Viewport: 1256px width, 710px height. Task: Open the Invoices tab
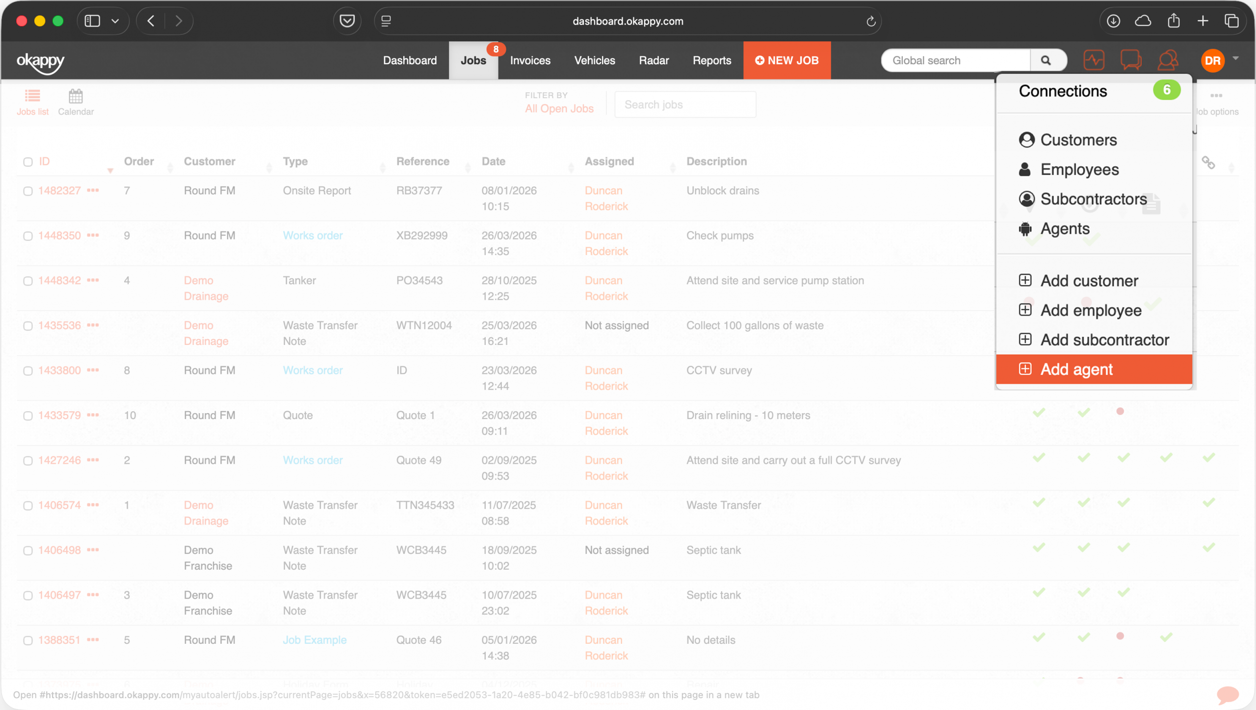click(x=530, y=60)
